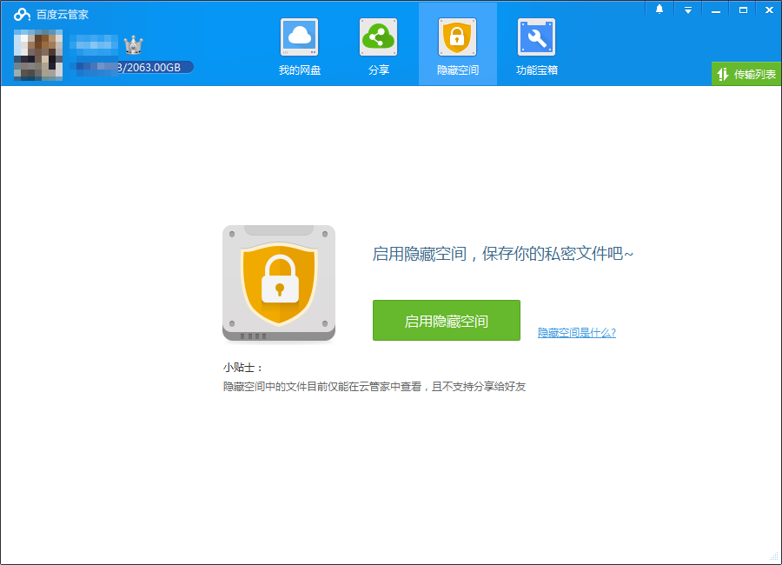This screenshot has width=782, height=565.
Task: Click the 百度云管家 title text
Action: [62, 15]
